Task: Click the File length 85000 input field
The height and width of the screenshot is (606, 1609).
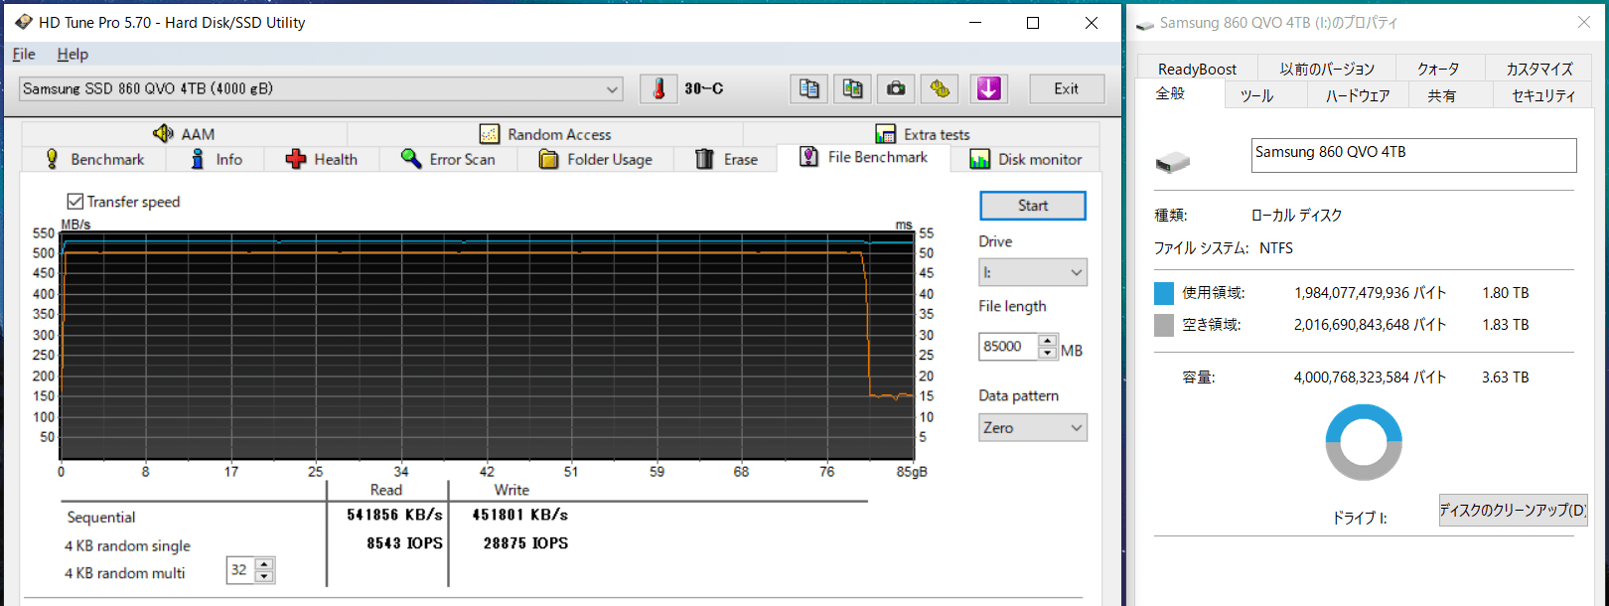Action: tap(1008, 347)
